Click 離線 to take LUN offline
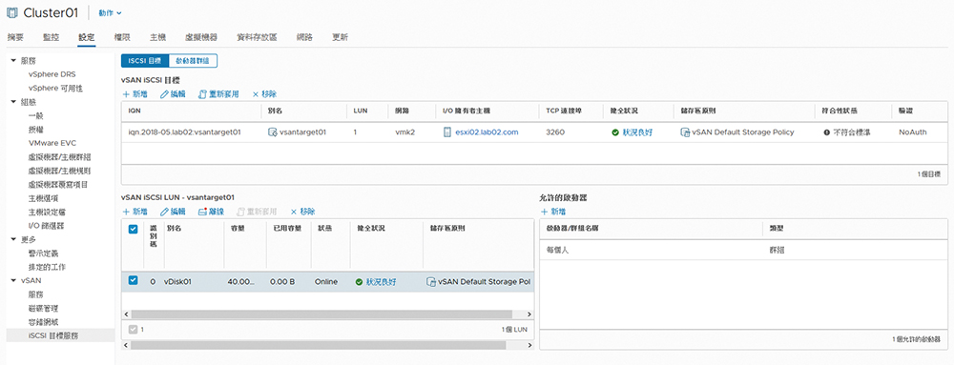Viewport: 954px width, 365px height. [211, 212]
